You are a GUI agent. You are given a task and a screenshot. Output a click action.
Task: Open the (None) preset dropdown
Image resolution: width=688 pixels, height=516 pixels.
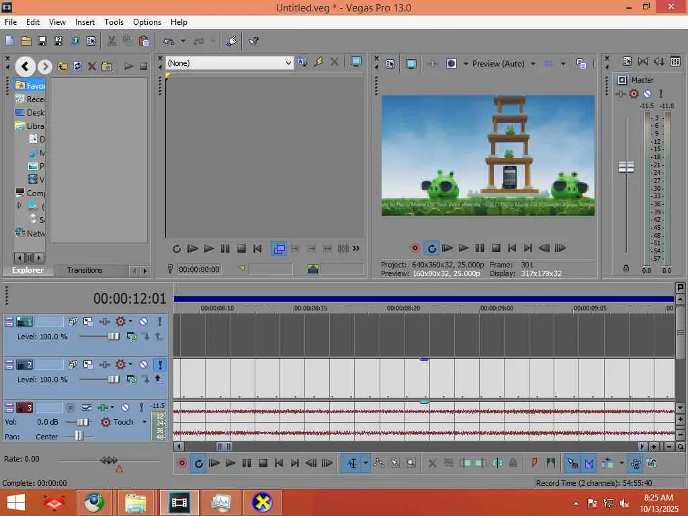click(x=288, y=62)
